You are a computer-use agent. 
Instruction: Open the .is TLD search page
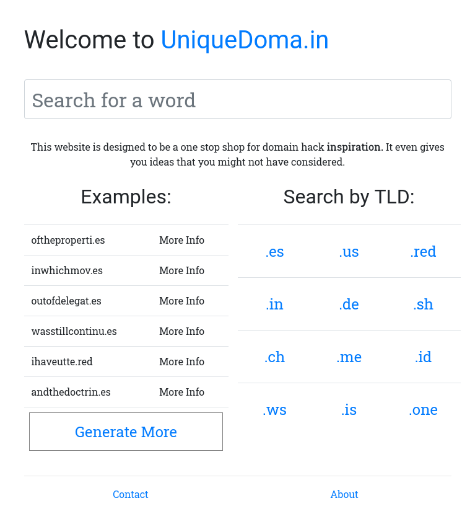click(x=349, y=410)
